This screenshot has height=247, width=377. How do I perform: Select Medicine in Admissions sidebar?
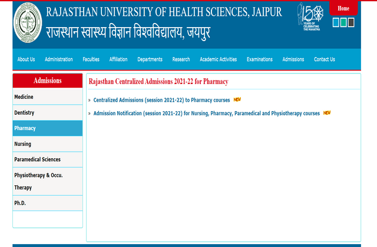[x=48, y=96]
